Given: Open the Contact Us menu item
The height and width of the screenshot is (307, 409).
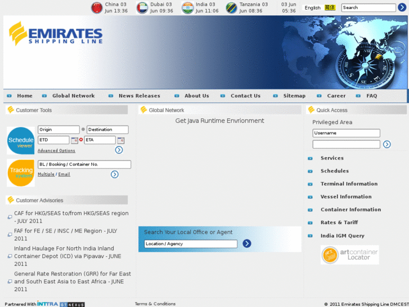Looking at the screenshot, I should pos(246,96).
